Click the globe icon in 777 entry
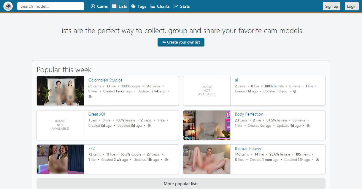This screenshot has width=362, height=189. coord(166,160)
